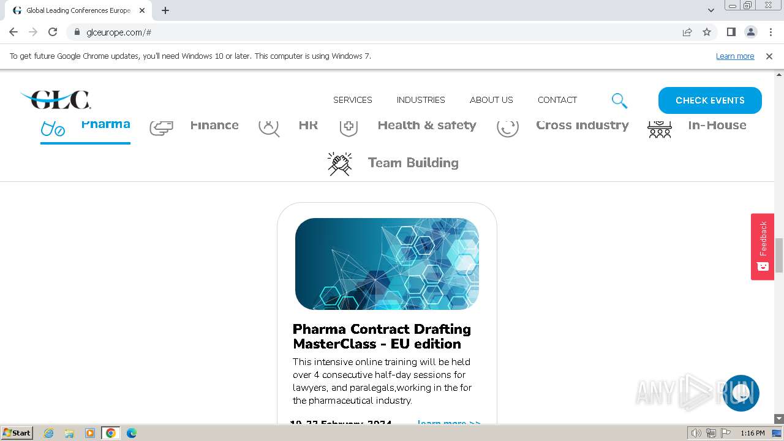The image size is (784, 441).
Task: Open the CONTACT page
Action: click(557, 100)
